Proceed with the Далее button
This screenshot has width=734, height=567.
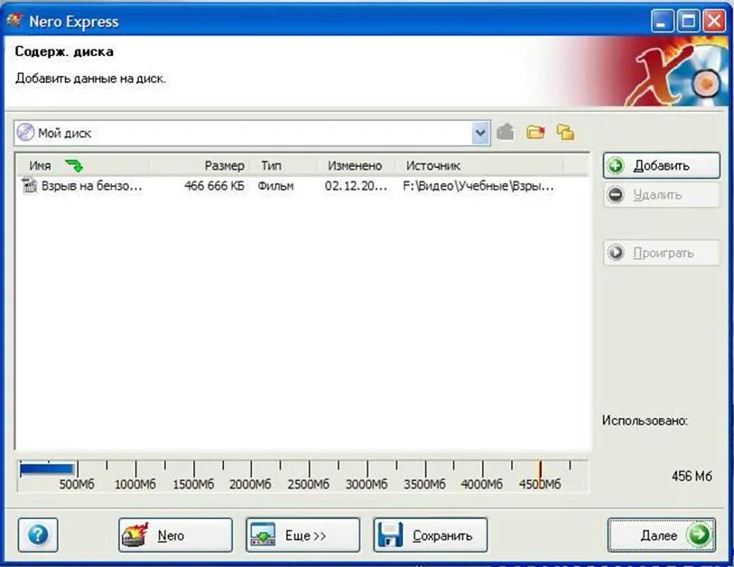coord(662,534)
